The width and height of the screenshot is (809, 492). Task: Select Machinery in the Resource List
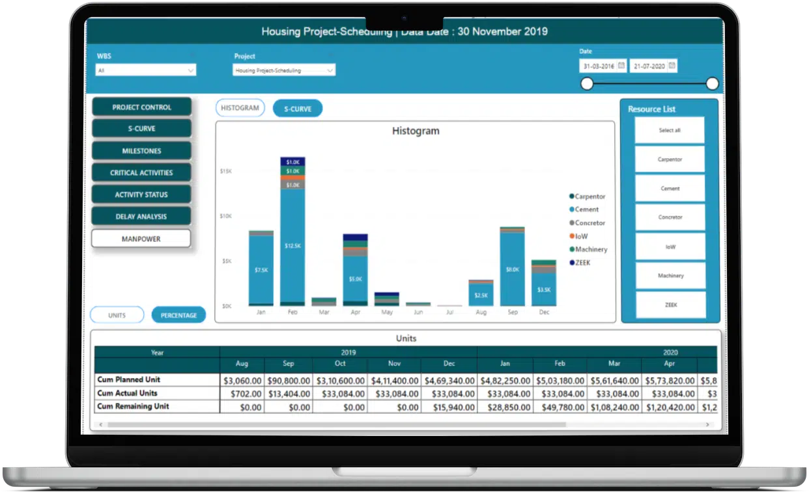click(670, 275)
